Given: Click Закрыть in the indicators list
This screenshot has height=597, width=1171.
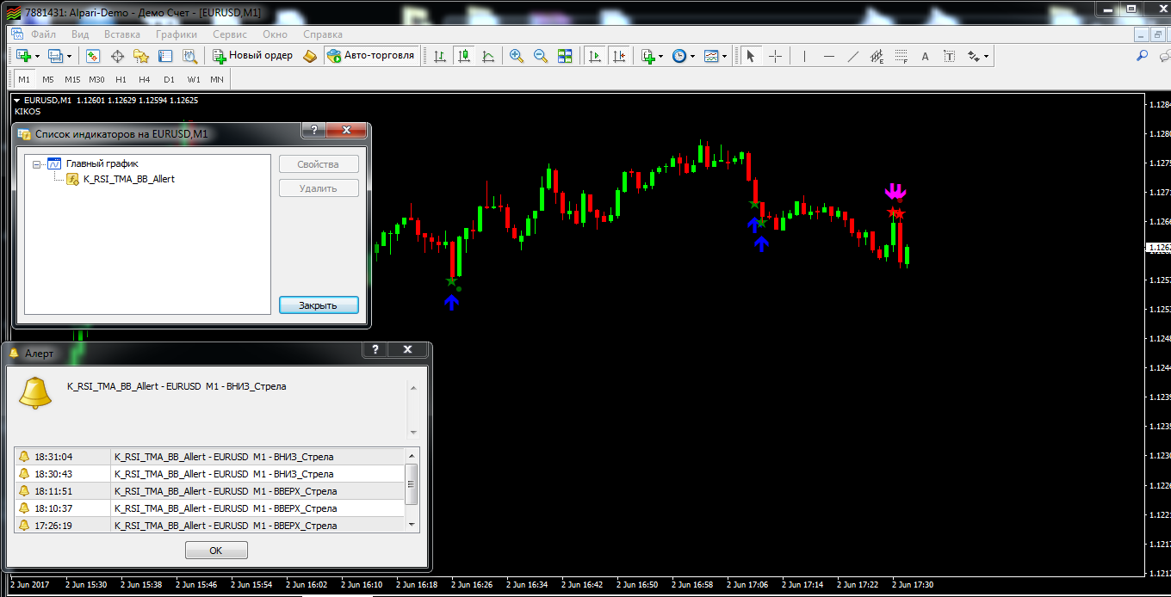Looking at the screenshot, I should tap(319, 305).
